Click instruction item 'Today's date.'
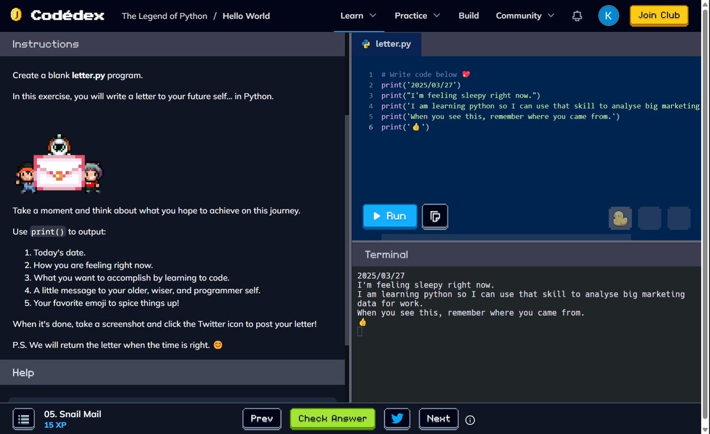Screen dimensions: 710x434 point(59,252)
